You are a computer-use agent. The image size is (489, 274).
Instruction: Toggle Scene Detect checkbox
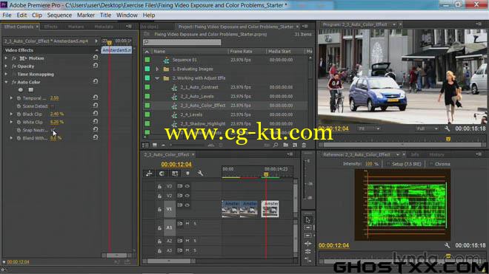pyautogui.click(x=52, y=106)
